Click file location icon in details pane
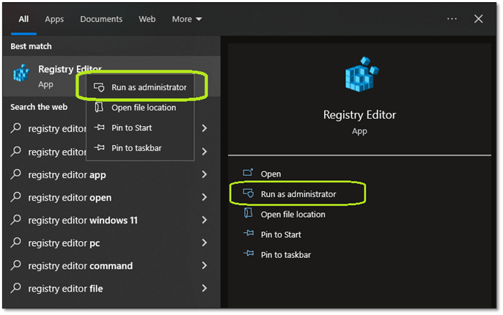The height and width of the screenshot is (315, 503). point(249,213)
